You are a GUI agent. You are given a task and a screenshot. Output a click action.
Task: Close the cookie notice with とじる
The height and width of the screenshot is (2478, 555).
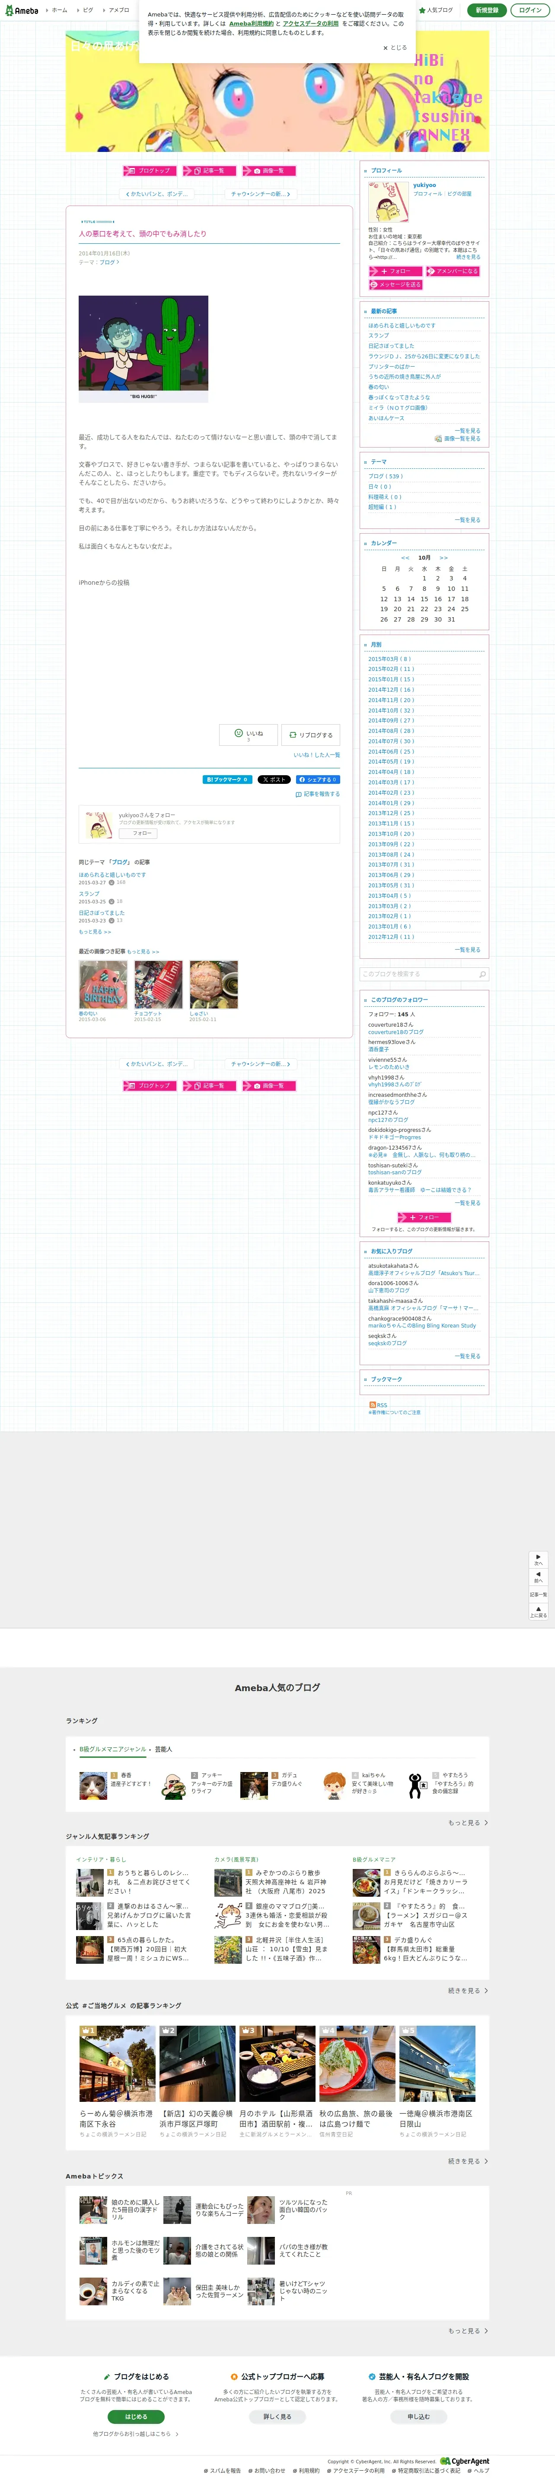[x=395, y=47]
